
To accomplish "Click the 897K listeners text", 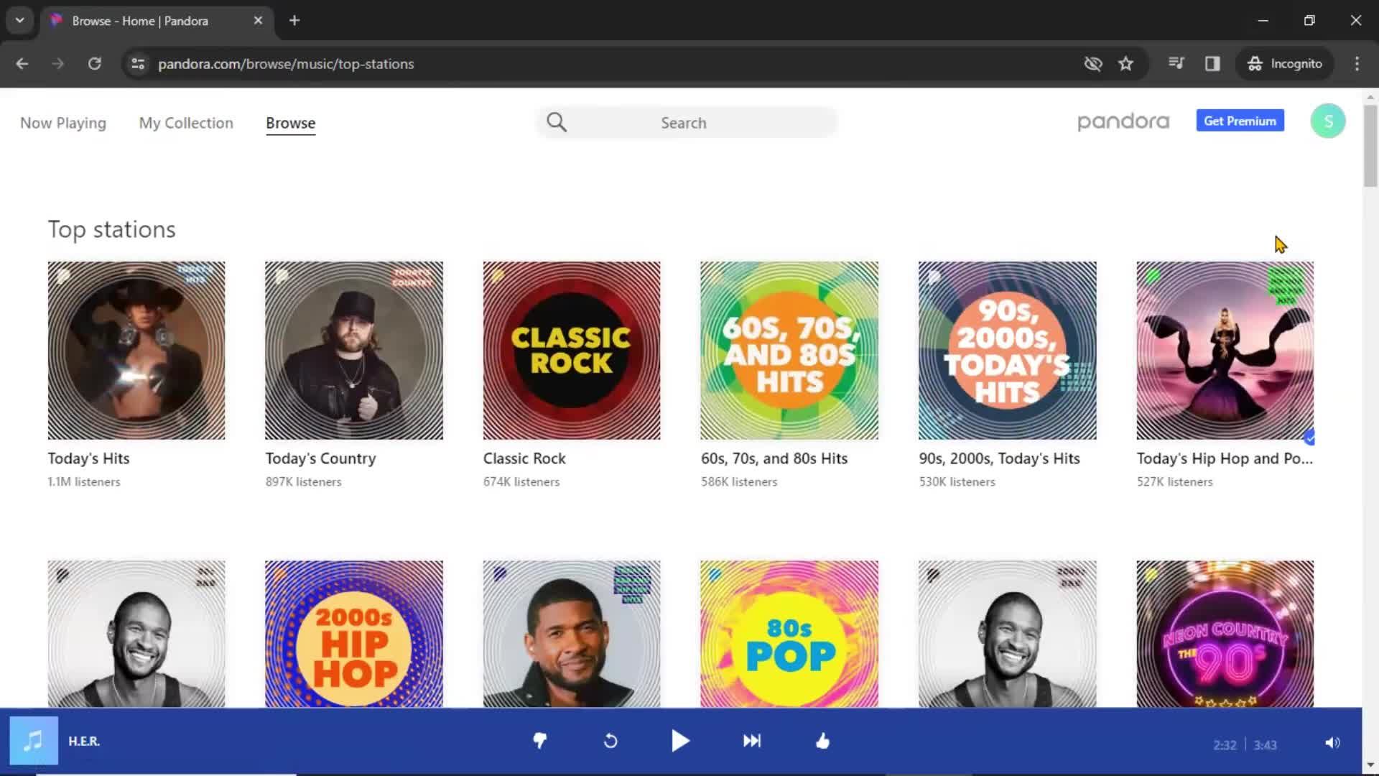I will (x=304, y=482).
